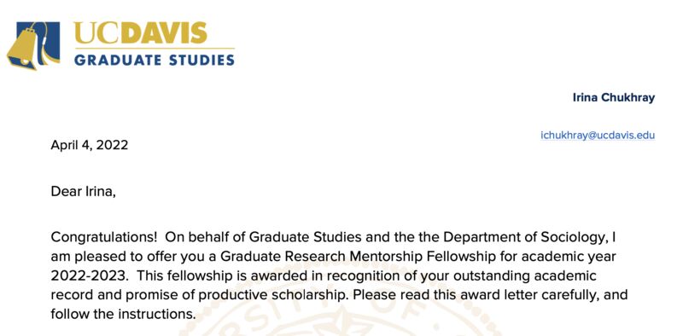Select the blue GRADUATE STUDIES heading
Screen dimensions: 683x336
[x=155, y=60]
